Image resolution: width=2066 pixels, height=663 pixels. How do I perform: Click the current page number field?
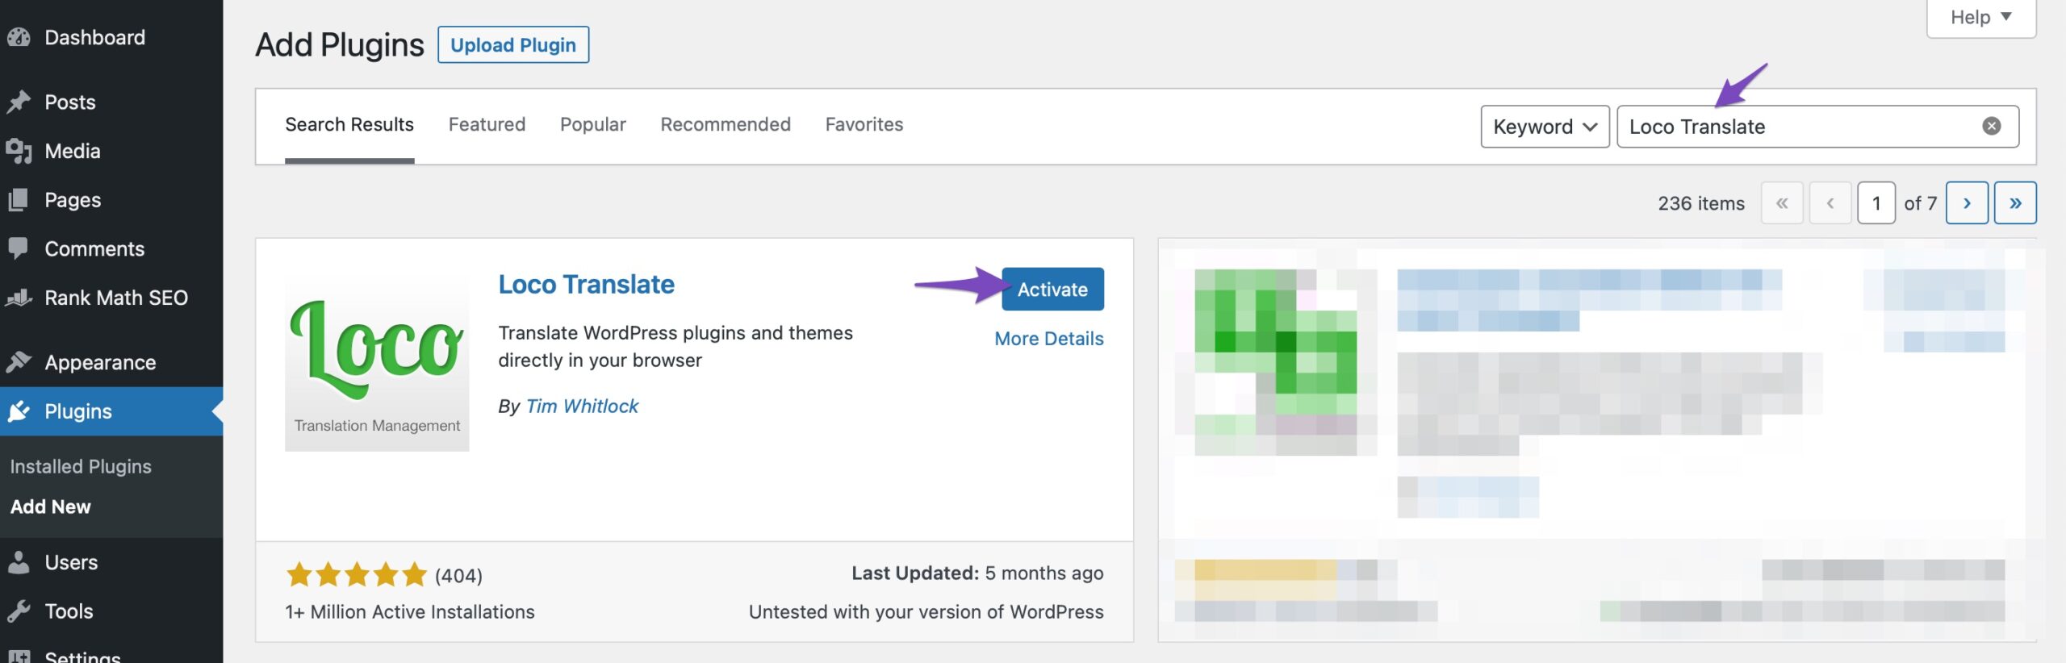coord(1876,203)
